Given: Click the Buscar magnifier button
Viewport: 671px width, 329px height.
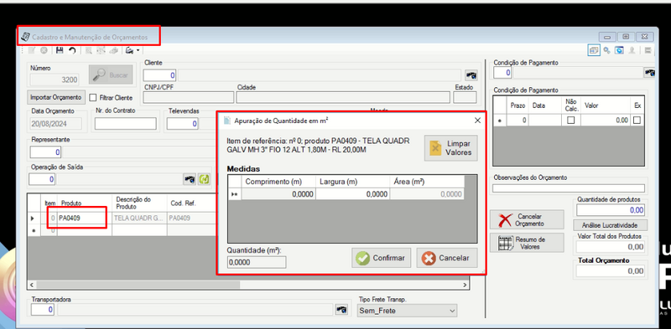Looking at the screenshot, I should pyautogui.click(x=111, y=75).
